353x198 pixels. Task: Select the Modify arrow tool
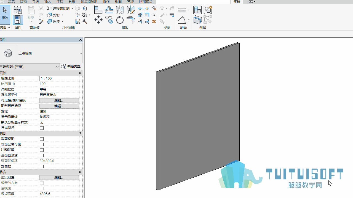point(5,14)
